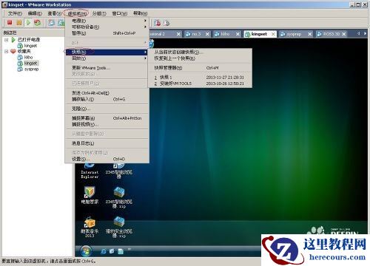370x266 pixels.
Task: Open the 分组(T) menu
Action: (x=99, y=13)
